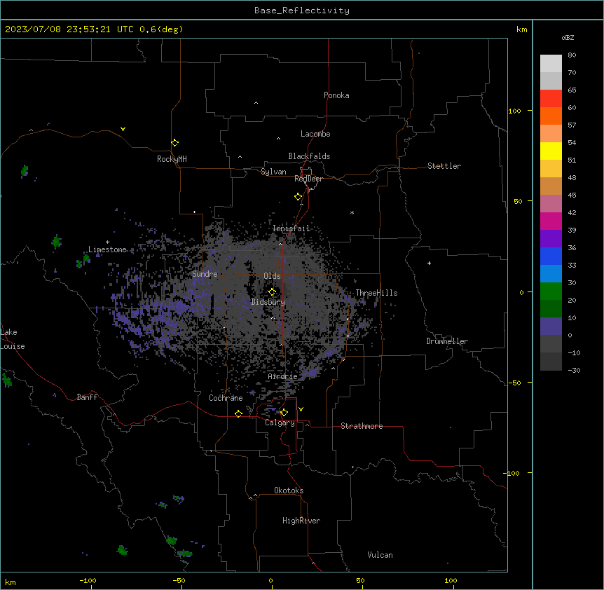Select the yellow diamond marker south of RedDeer
The image size is (604, 590).
[x=298, y=197]
